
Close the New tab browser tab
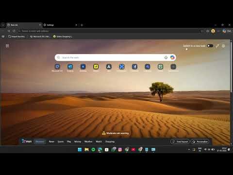40,25
